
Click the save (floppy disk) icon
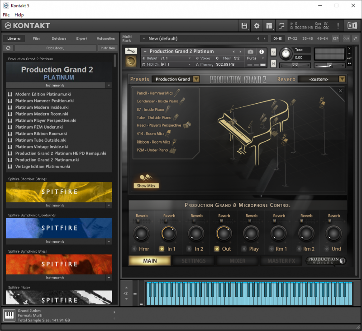[244, 26]
